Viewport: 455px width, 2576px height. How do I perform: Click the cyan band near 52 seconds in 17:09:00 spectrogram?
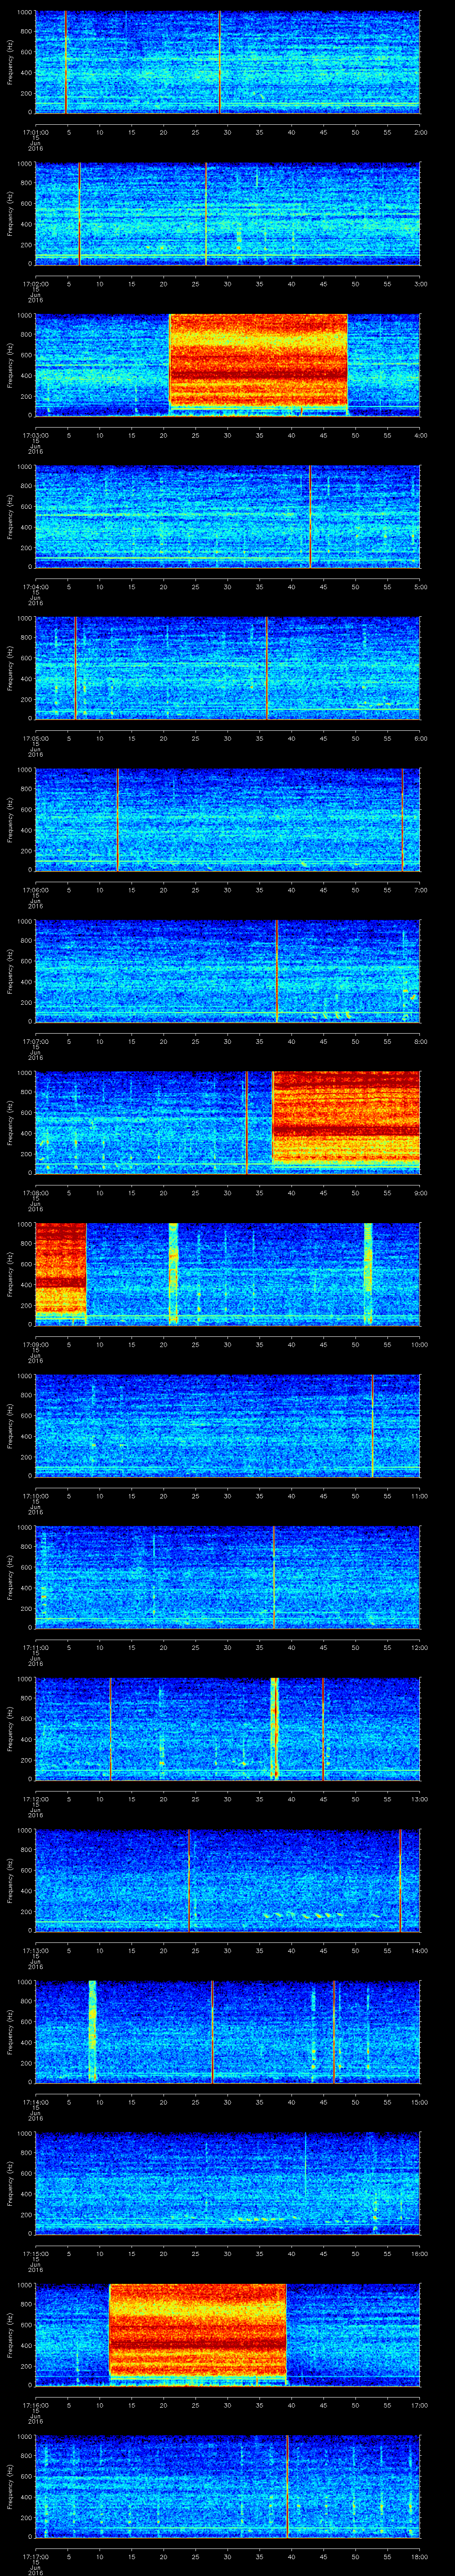click(368, 1273)
